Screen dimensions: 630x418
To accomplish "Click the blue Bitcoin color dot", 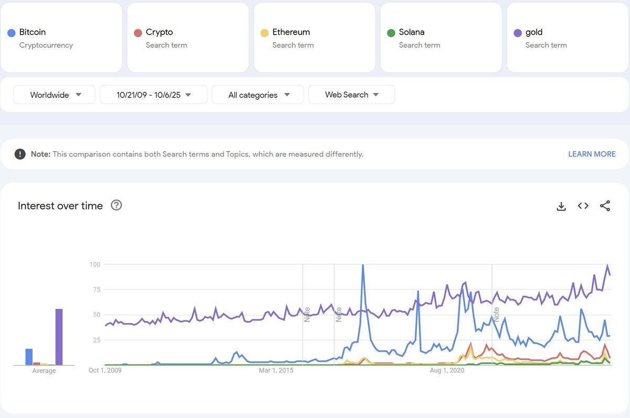I will pos(11,33).
